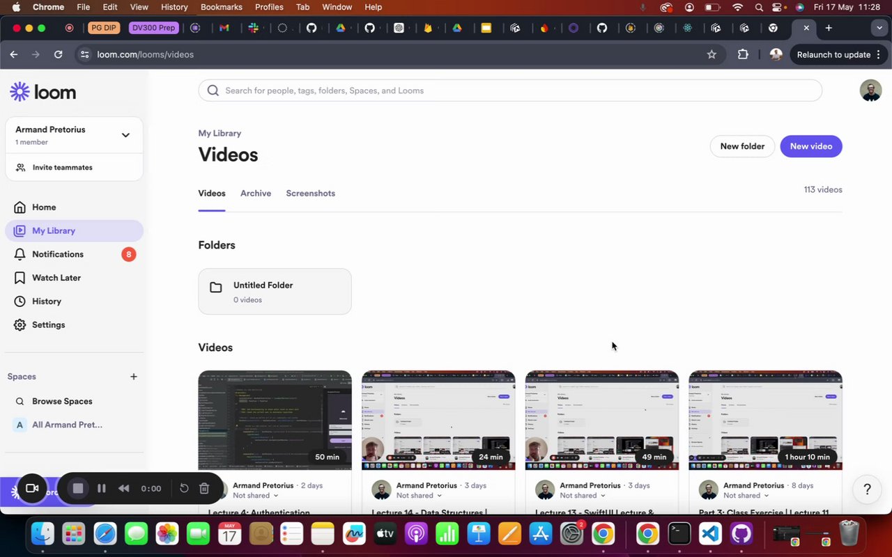Screen dimensions: 892x557
Task: Bookmark this page with the star icon
Action: click(712, 54)
